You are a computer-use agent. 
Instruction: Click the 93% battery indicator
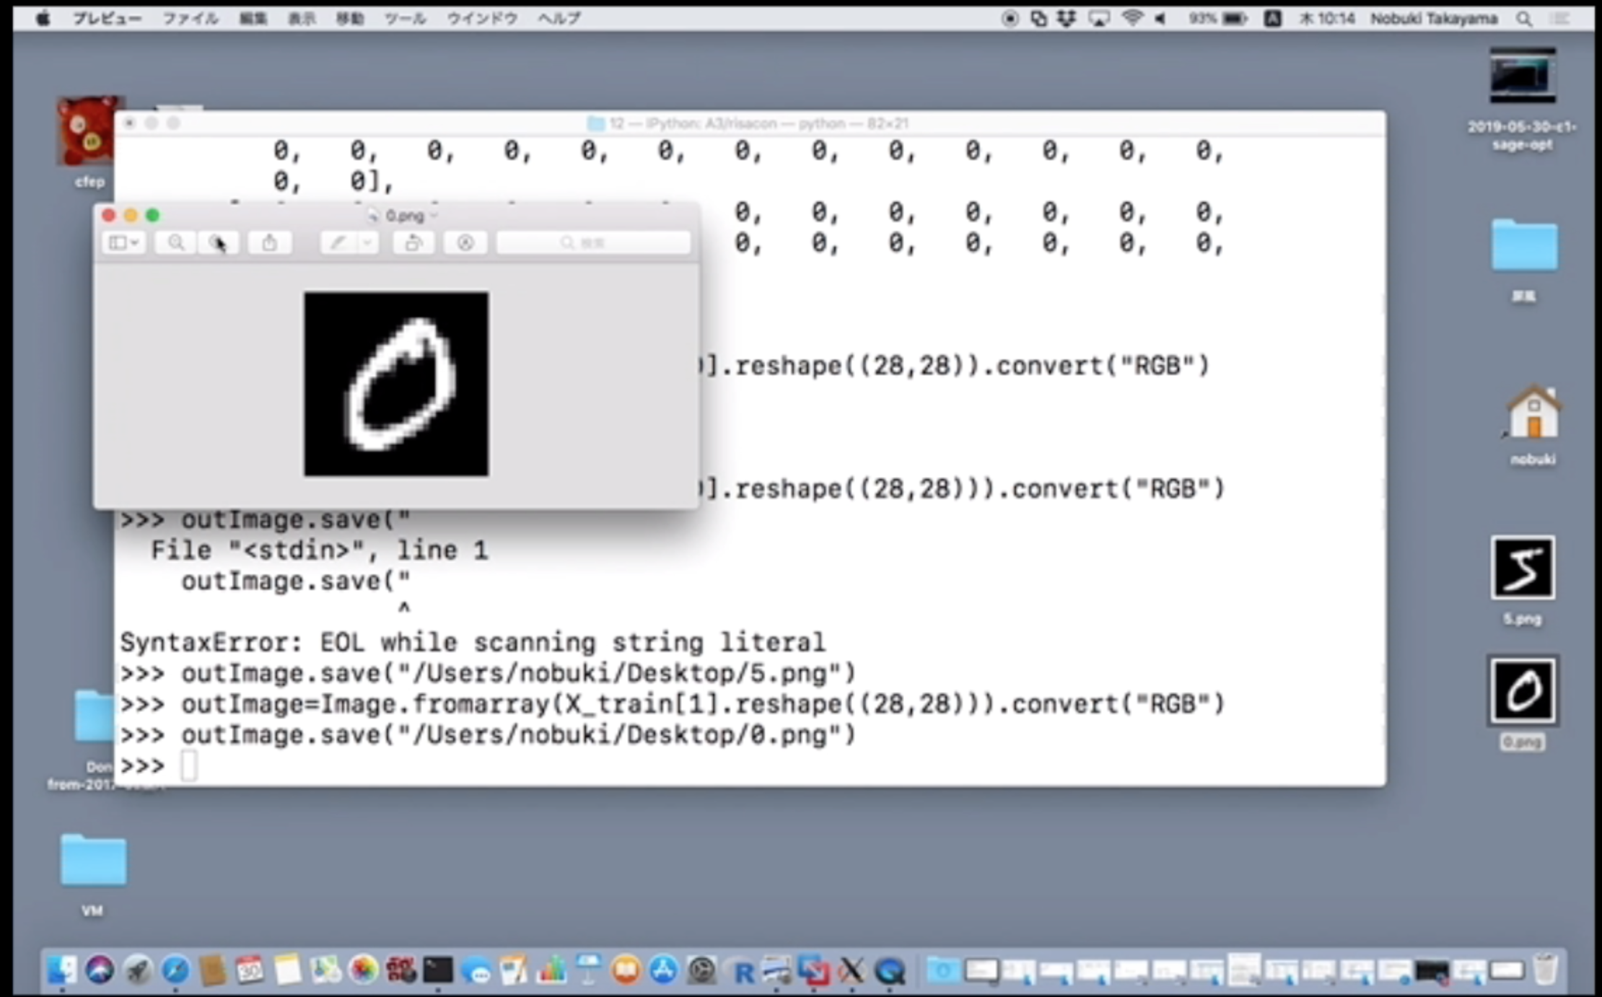1218,19
